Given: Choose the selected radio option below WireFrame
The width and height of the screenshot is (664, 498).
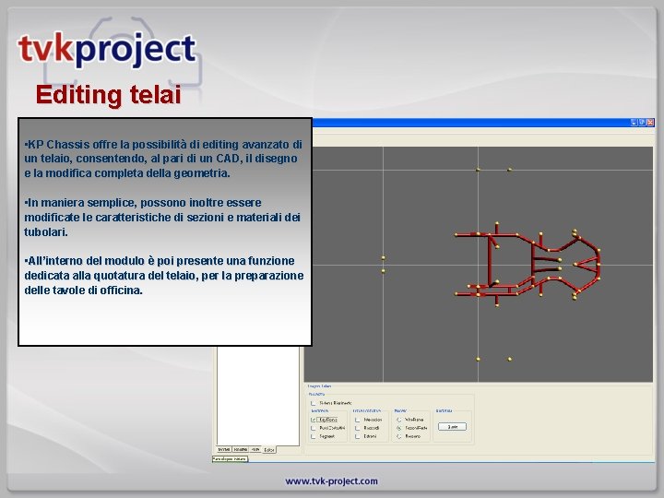Looking at the screenshot, I should (x=399, y=428).
